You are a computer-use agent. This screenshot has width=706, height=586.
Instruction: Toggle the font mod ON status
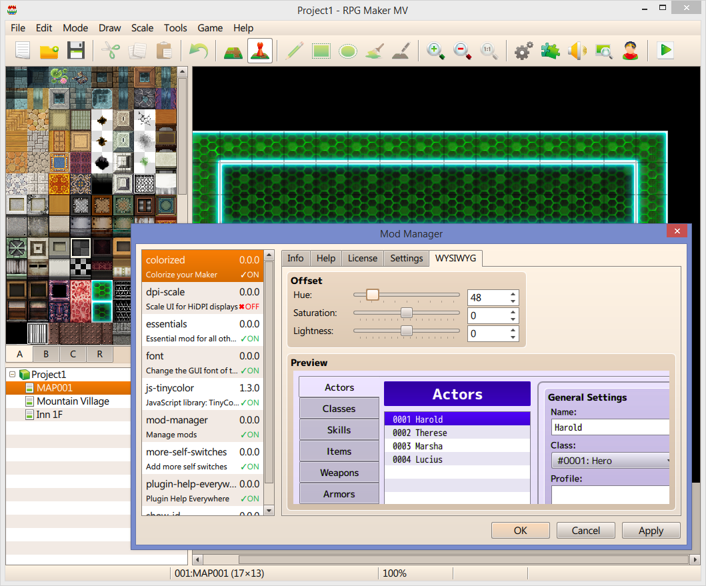250,371
